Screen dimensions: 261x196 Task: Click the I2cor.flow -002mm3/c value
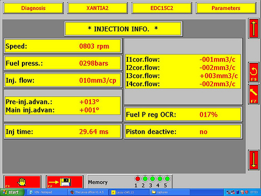pos(218,67)
